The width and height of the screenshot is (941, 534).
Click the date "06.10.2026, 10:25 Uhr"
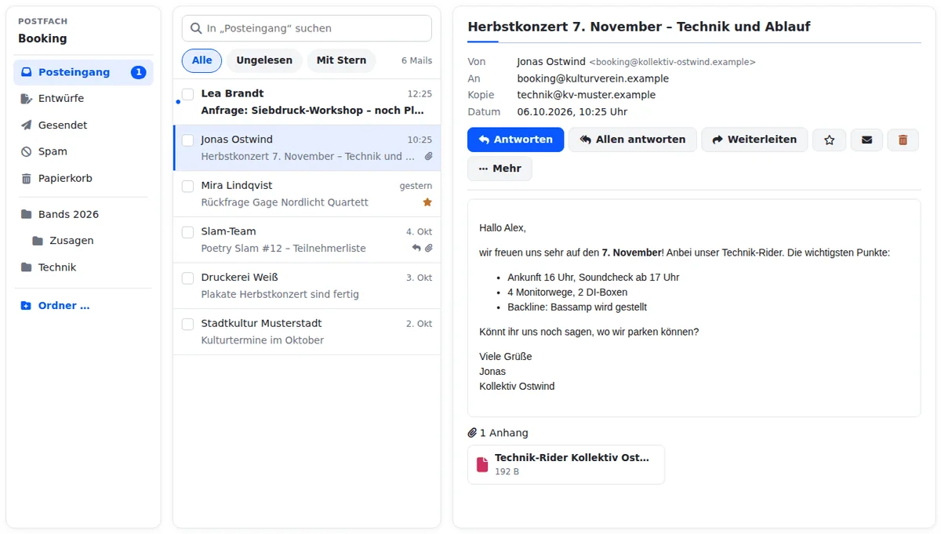pyautogui.click(x=572, y=112)
